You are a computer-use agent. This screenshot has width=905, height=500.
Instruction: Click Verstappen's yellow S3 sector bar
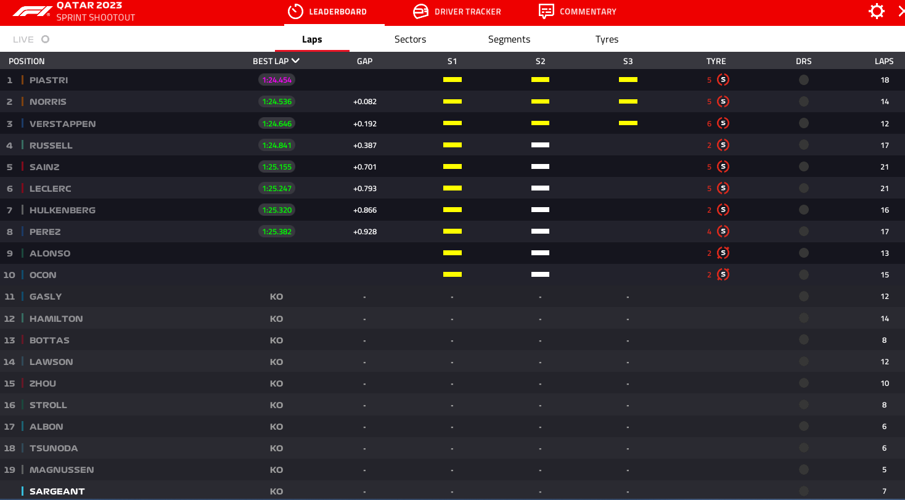point(628,123)
